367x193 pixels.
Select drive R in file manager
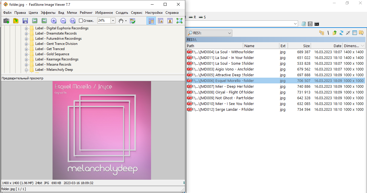[x=192, y=17]
